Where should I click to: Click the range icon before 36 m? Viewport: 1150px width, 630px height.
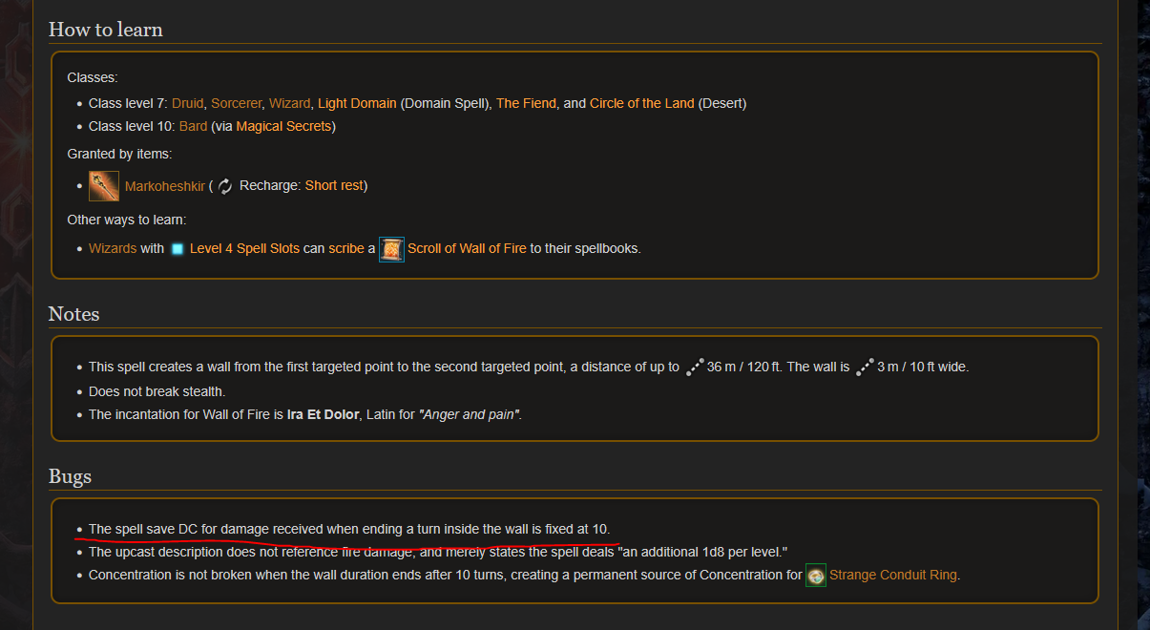click(x=694, y=367)
